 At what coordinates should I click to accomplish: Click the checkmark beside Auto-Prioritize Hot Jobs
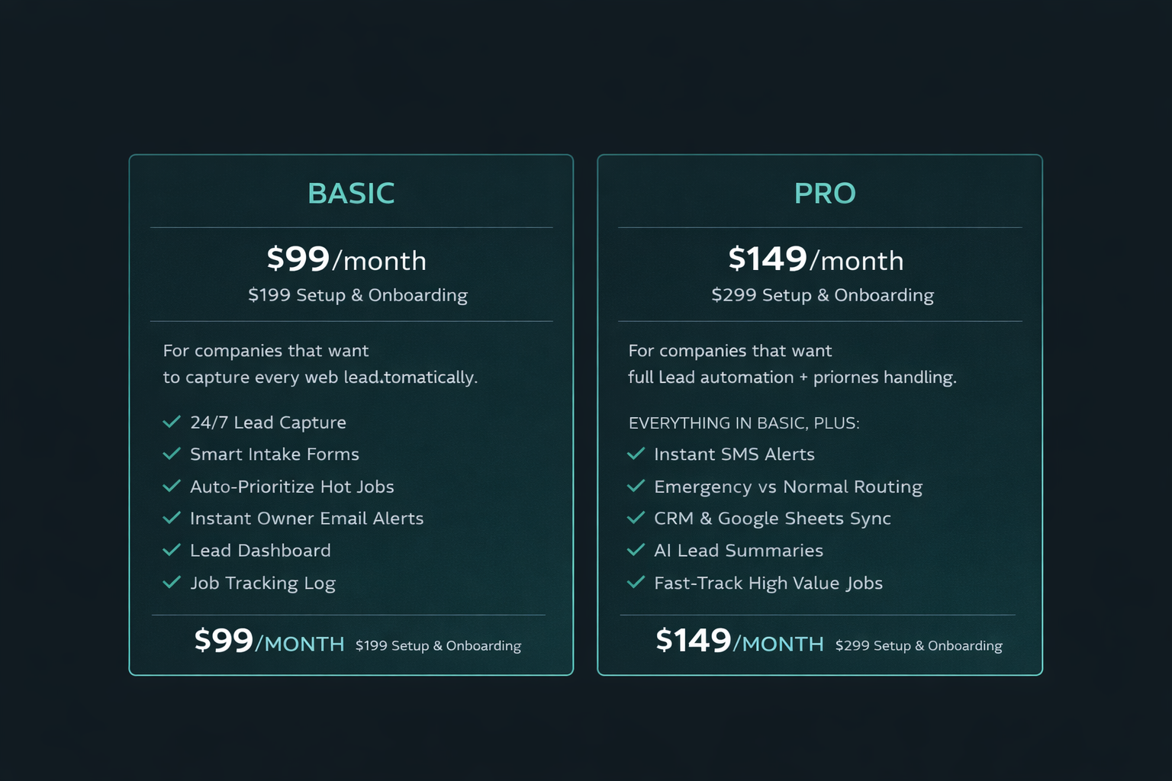[172, 486]
